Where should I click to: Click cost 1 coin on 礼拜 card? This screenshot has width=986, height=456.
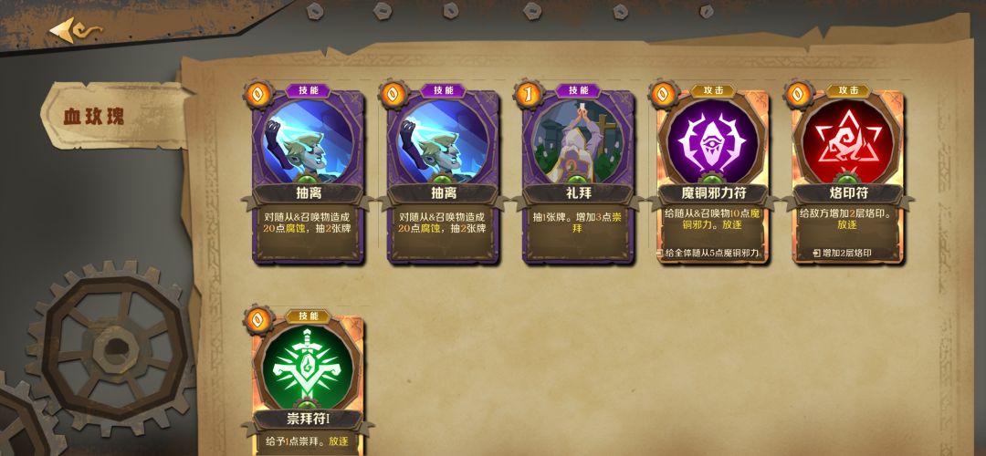point(529,95)
